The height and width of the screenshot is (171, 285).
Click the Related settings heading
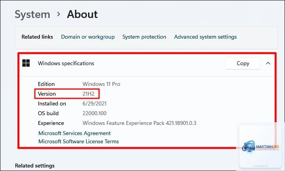(x=35, y=166)
